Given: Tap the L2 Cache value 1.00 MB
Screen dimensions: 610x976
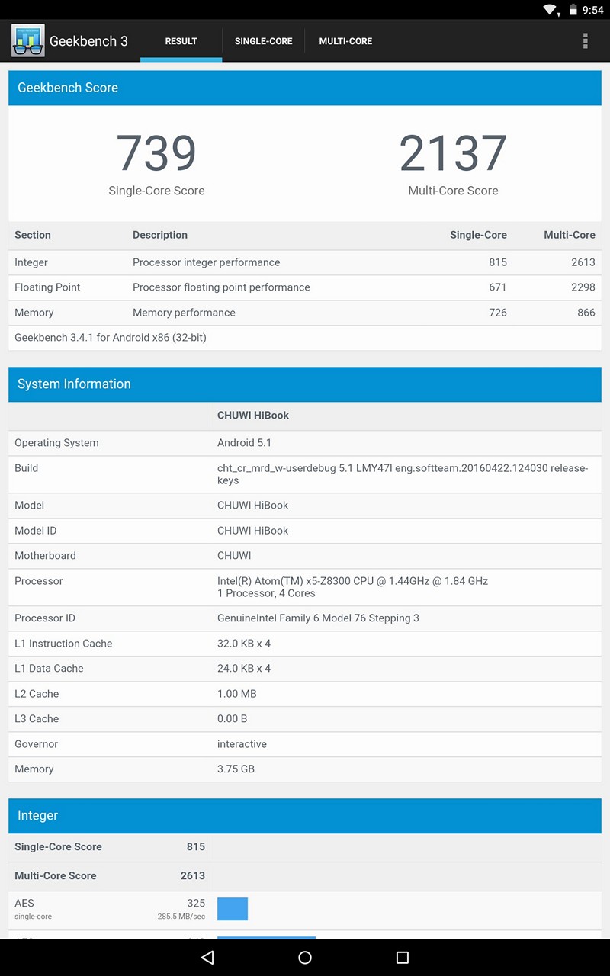Looking at the screenshot, I should click(x=237, y=694).
